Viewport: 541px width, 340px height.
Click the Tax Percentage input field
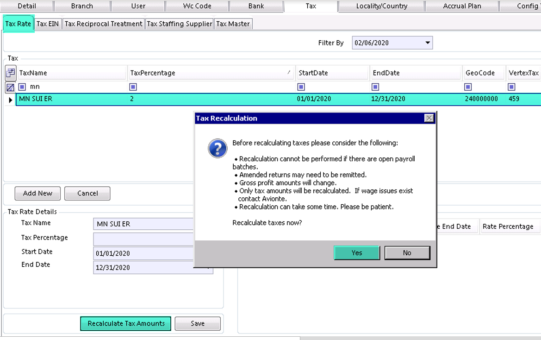coord(143,239)
